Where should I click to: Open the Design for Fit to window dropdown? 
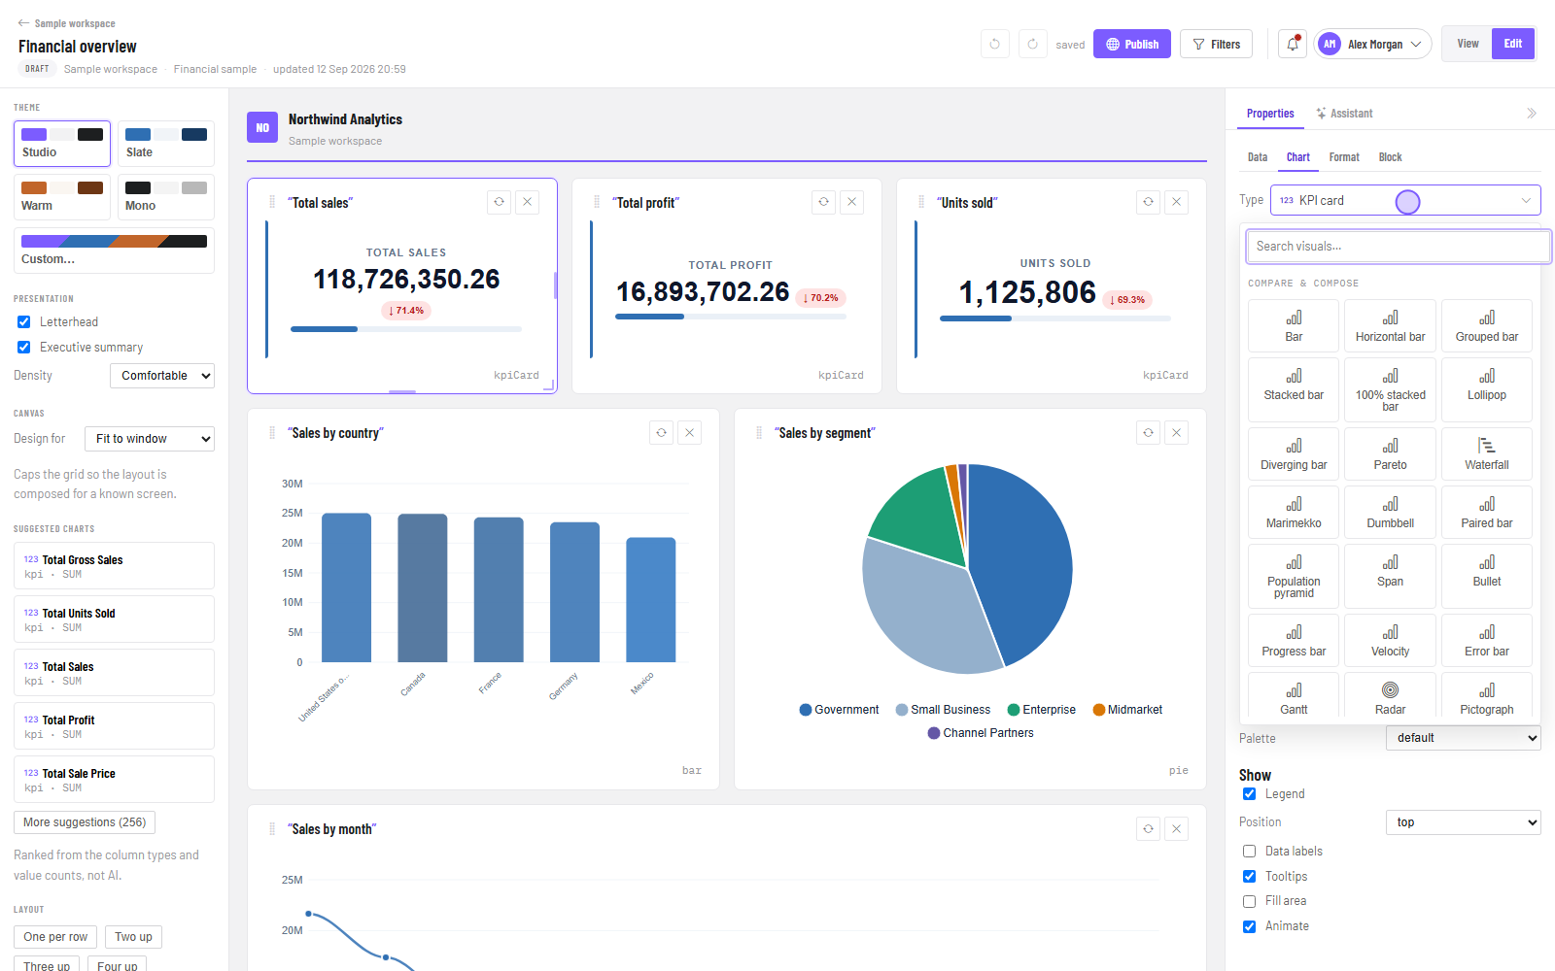click(150, 439)
